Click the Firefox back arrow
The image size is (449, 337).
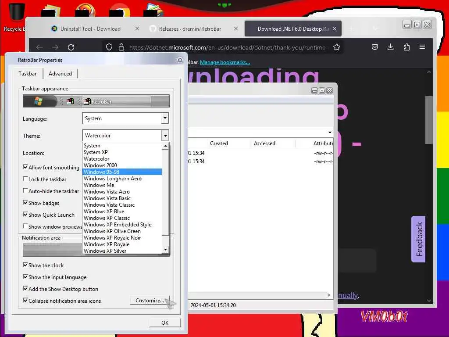[39, 47]
